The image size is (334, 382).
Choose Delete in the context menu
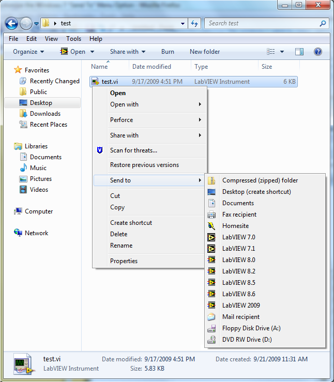coord(149,234)
